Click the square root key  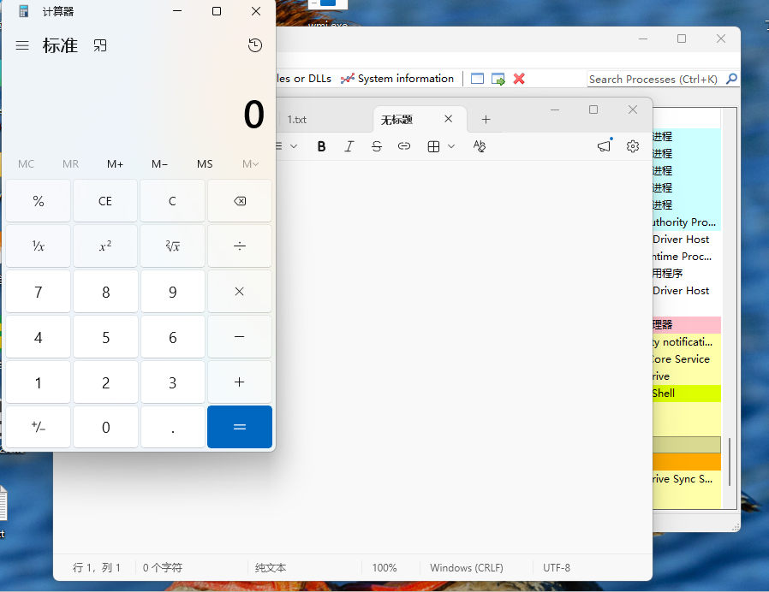point(173,246)
